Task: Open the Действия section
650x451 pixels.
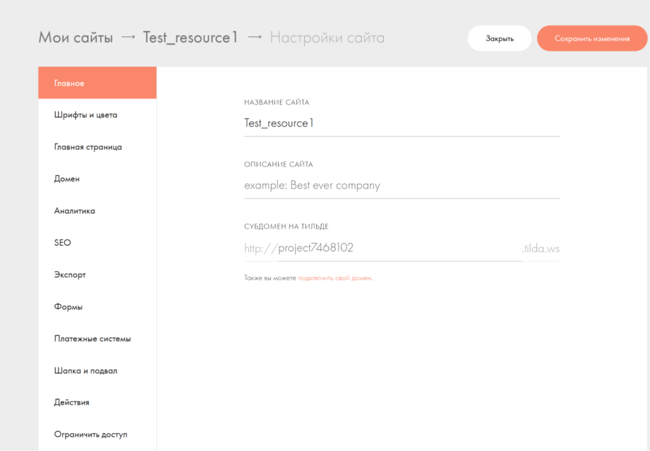Action: pos(72,402)
